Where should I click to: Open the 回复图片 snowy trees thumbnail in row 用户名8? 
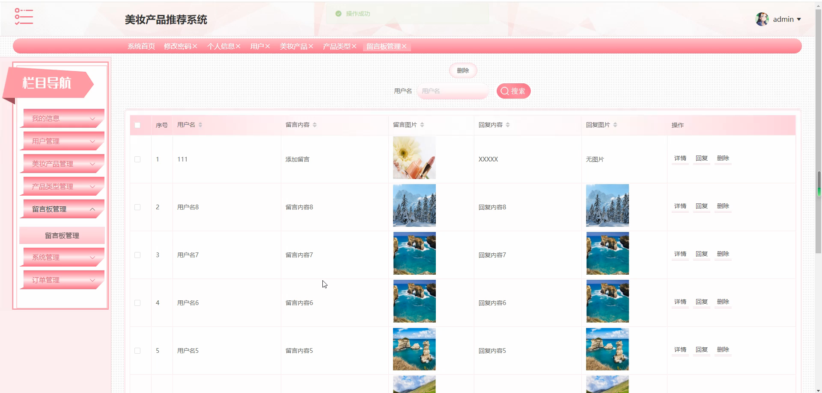608,205
